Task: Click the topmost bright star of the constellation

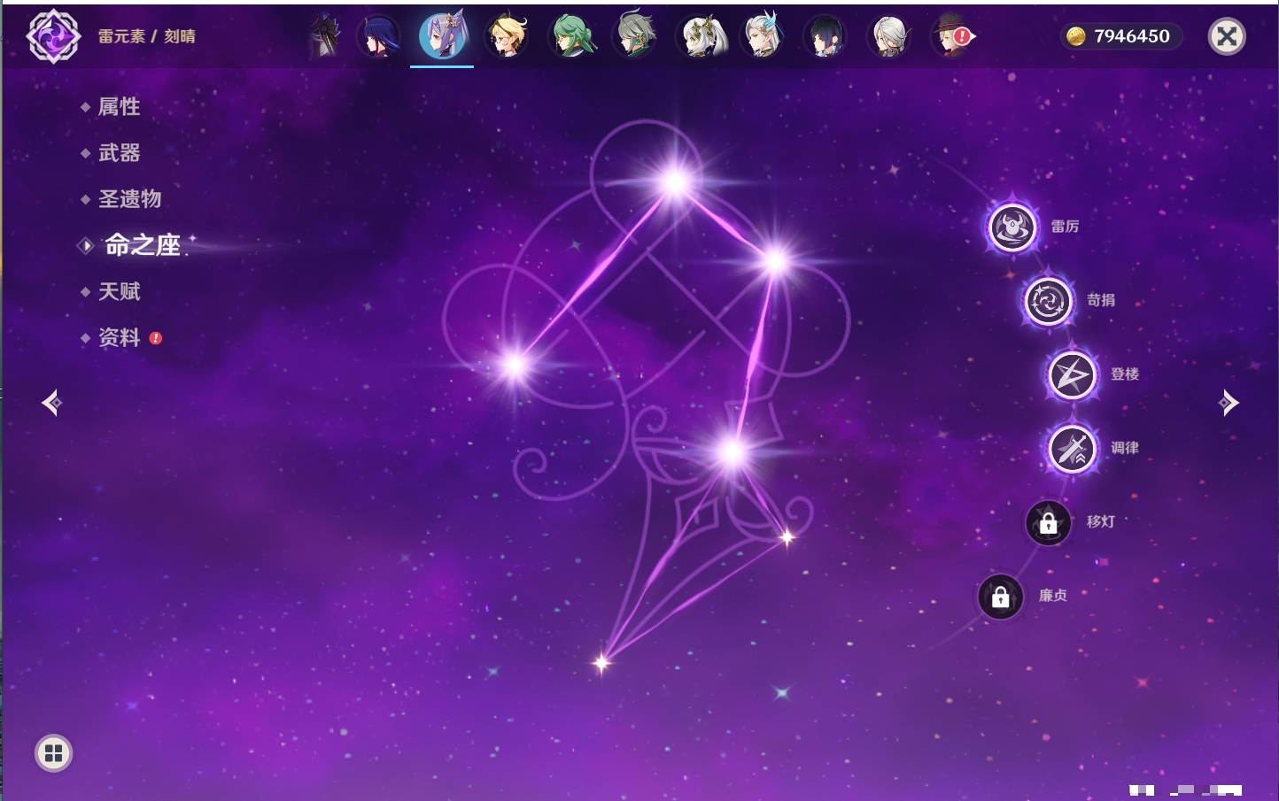Action: [676, 181]
